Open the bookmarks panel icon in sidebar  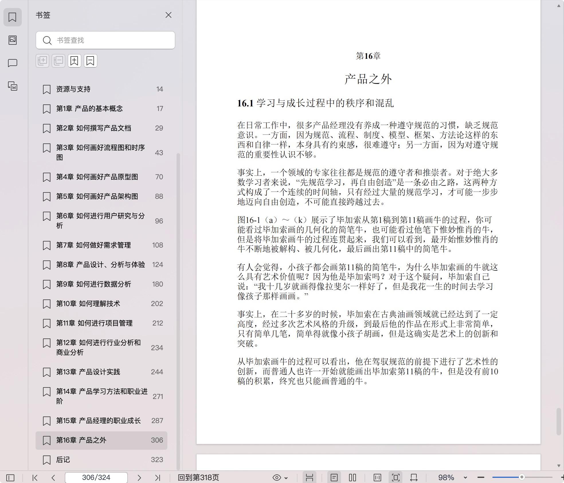point(12,17)
